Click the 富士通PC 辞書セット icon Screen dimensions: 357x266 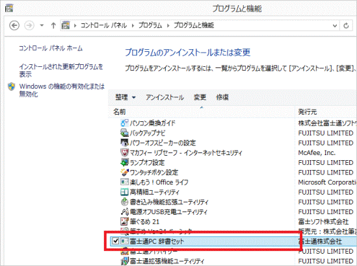pos(124,241)
